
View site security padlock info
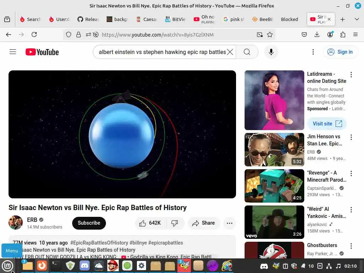(79, 34)
